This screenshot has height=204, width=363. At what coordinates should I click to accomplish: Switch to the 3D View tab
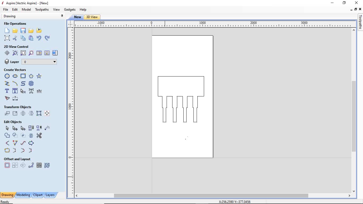tap(92, 17)
